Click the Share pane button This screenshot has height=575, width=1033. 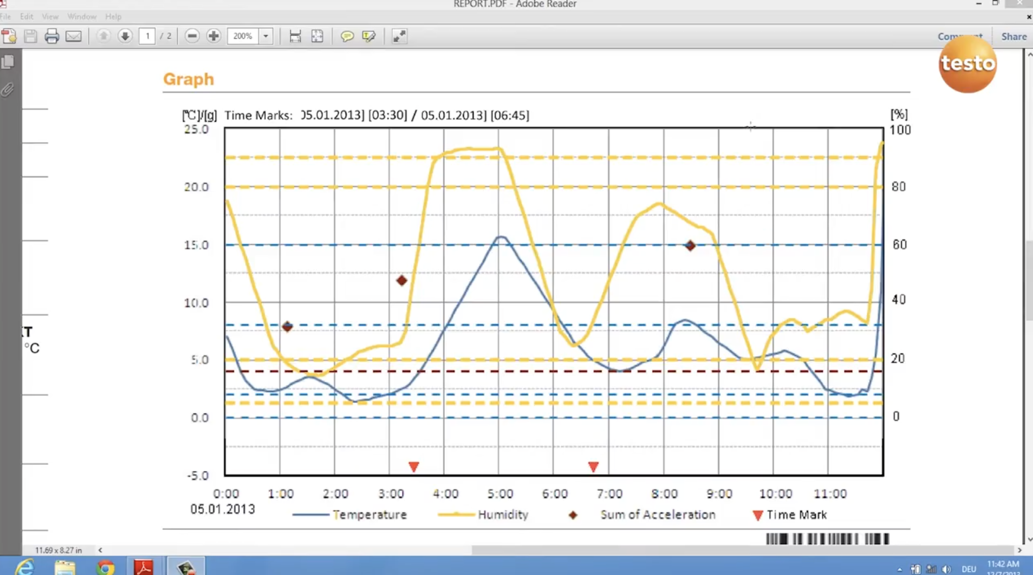(1014, 37)
